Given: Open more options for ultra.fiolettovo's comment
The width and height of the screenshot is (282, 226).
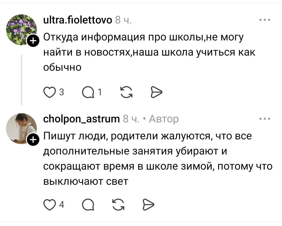Looking at the screenshot, I should pos(265,20).
